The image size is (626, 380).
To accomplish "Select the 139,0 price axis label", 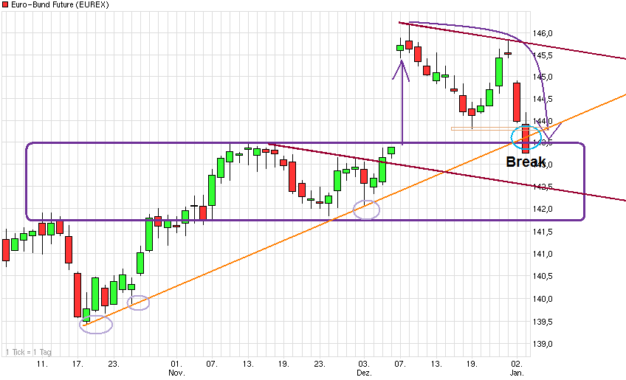I will [x=543, y=344].
